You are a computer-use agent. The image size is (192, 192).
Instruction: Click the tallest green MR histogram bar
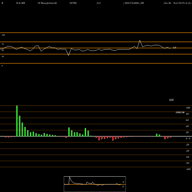point(17,121)
